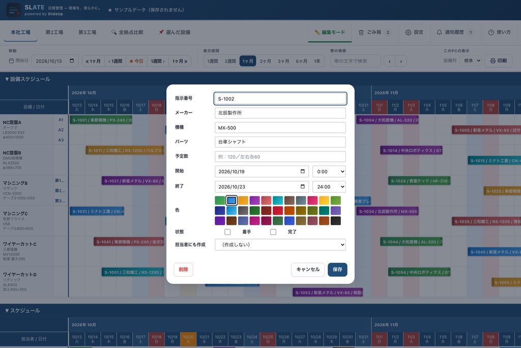Open the calendar picker in the dialog 開始 date
Image resolution: width=521 pixels, height=348 pixels.
[x=302, y=171]
